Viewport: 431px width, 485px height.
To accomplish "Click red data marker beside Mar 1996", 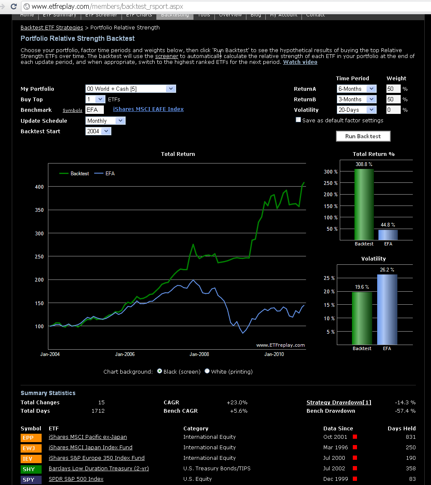I will click(x=355, y=447).
